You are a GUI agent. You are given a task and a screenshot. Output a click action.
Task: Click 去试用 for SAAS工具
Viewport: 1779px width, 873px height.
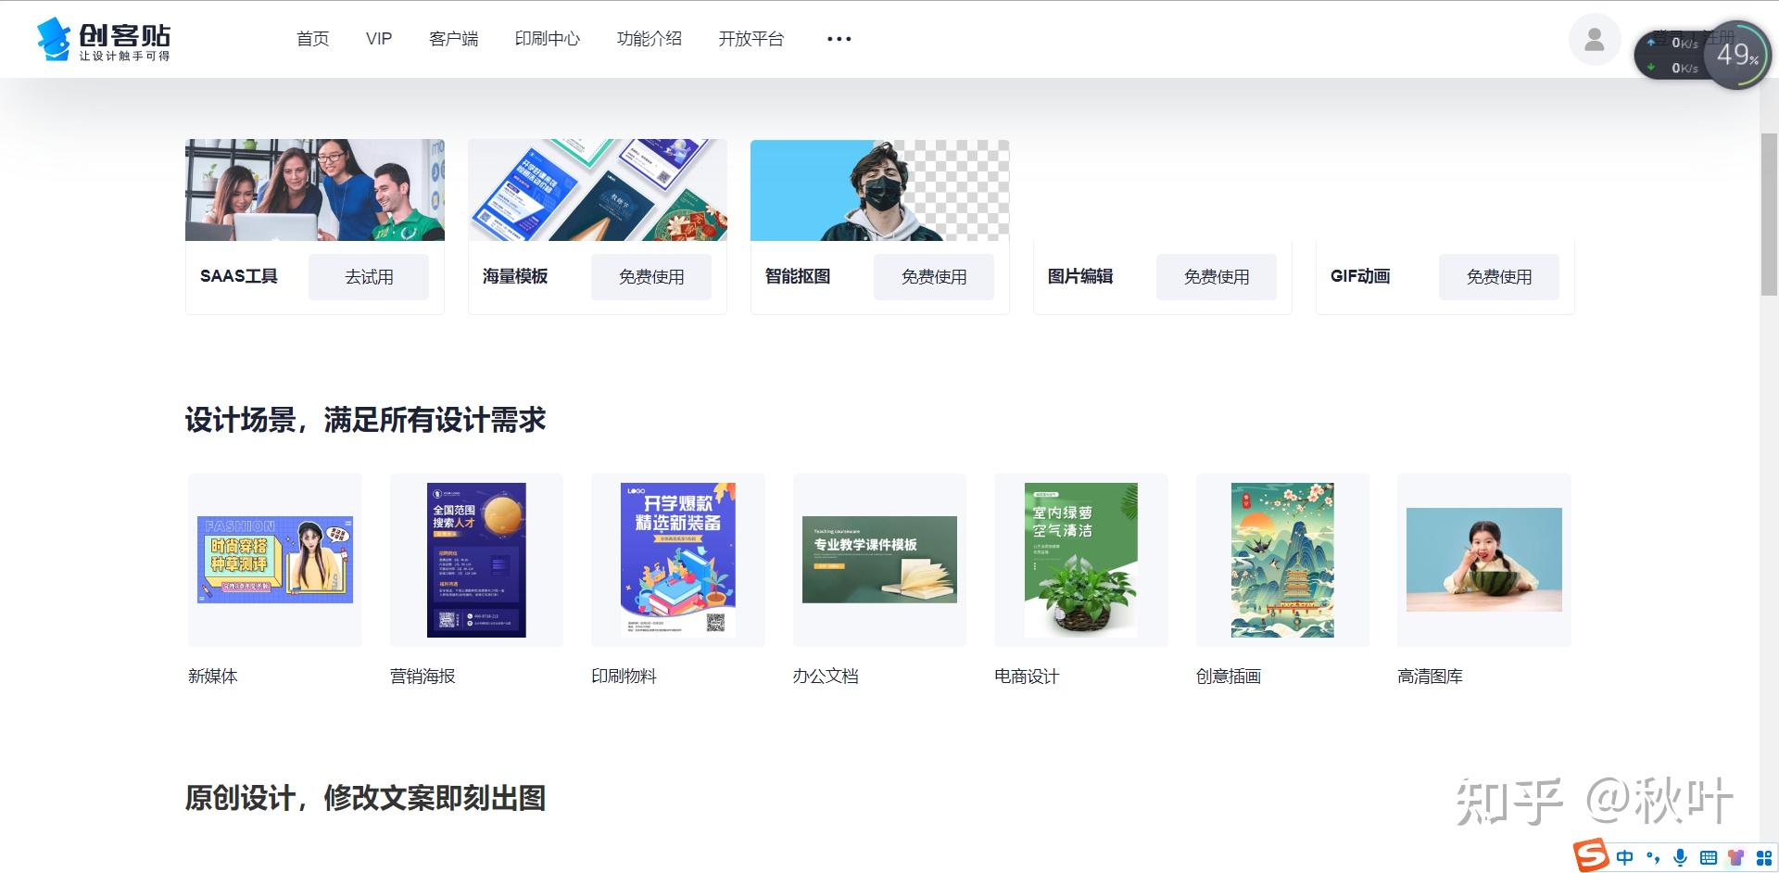tap(369, 277)
